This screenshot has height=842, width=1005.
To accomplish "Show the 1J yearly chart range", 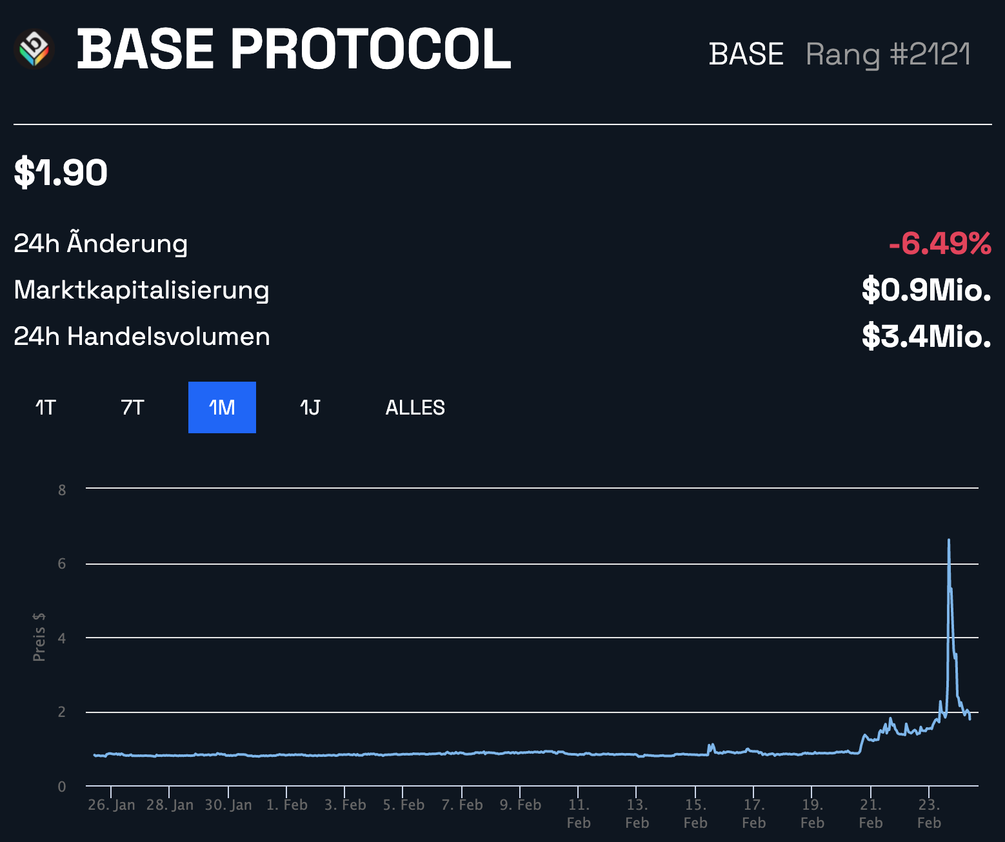I will click(310, 407).
